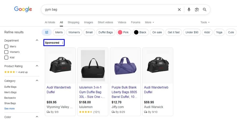
Task: Collapse the Product Rating section
Action: tap(37, 66)
